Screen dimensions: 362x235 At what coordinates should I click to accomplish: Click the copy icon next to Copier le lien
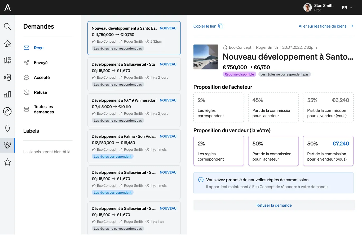(221, 26)
